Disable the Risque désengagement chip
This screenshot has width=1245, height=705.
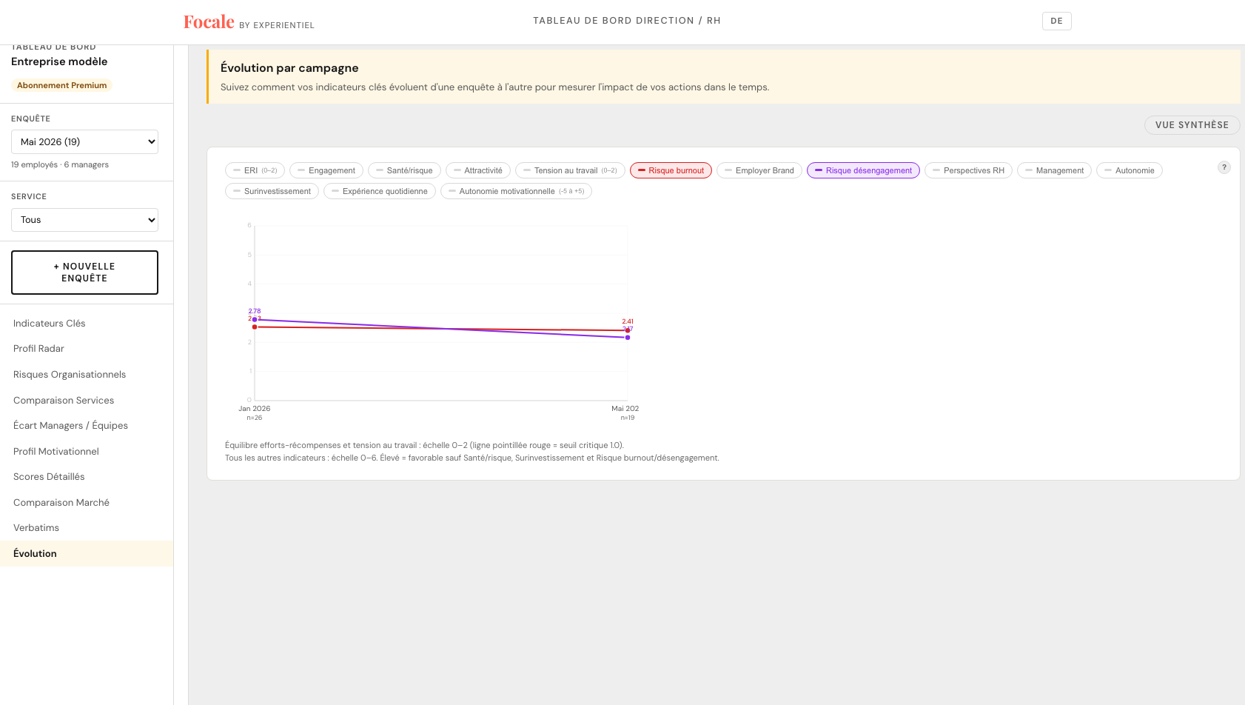point(863,170)
